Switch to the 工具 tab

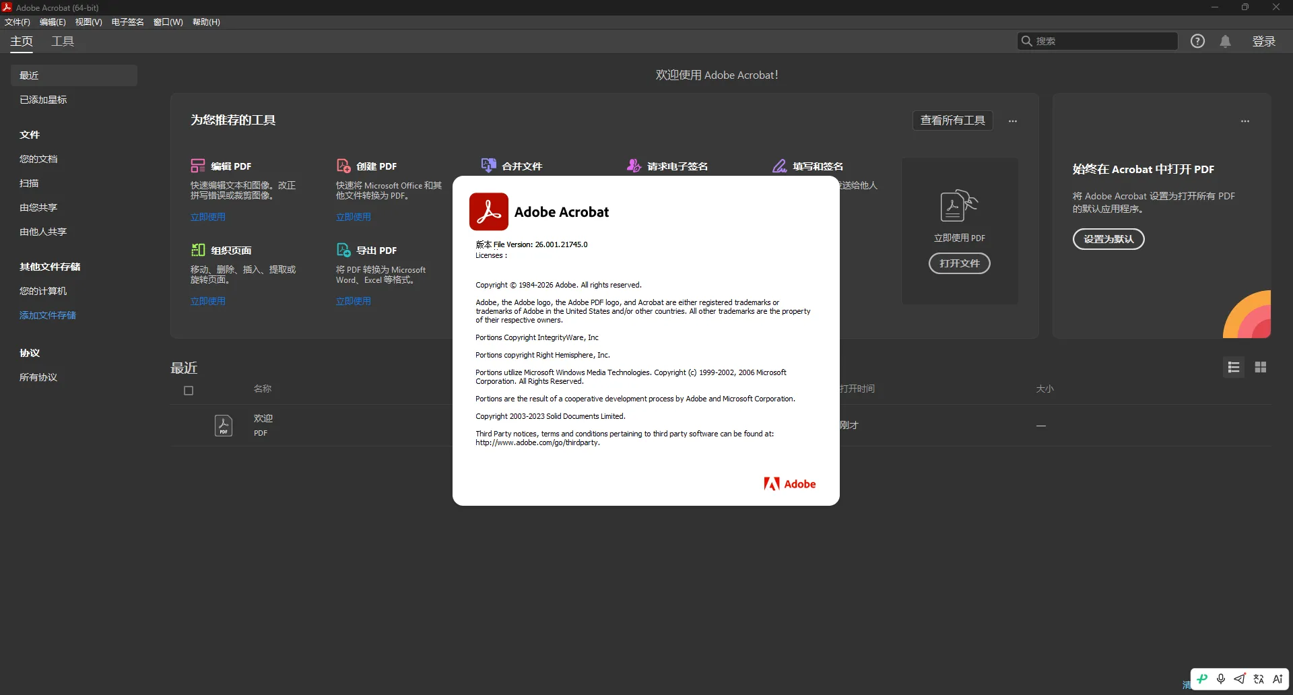pos(63,41)
